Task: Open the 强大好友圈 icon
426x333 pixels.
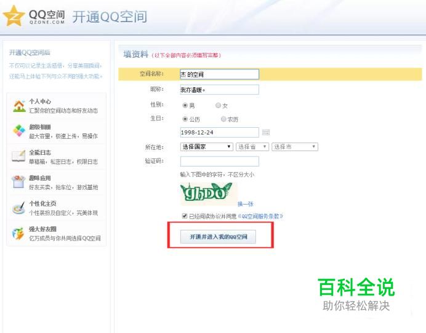Action: (18, 233)
